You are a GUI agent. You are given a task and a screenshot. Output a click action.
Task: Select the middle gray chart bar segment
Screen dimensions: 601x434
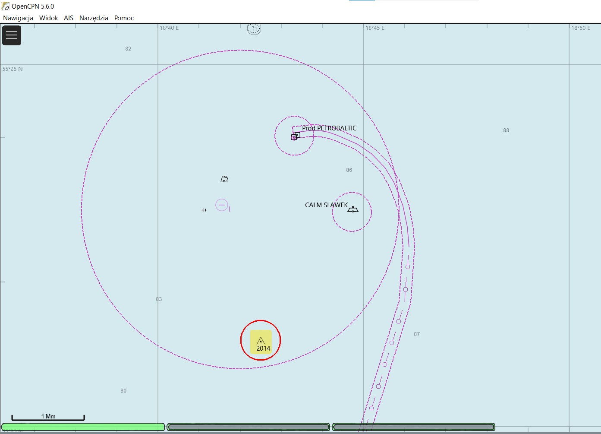249,427
